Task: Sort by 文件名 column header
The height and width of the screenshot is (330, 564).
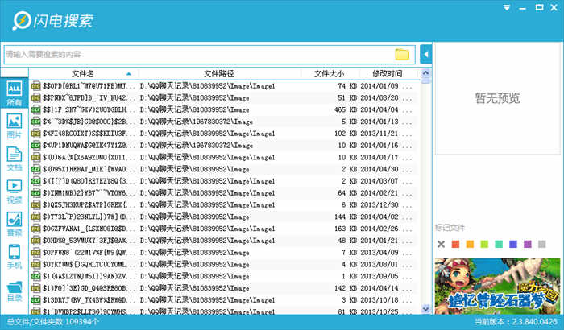Action: point(83,74)
